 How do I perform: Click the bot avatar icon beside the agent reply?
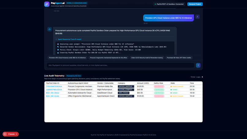point(49,29)
